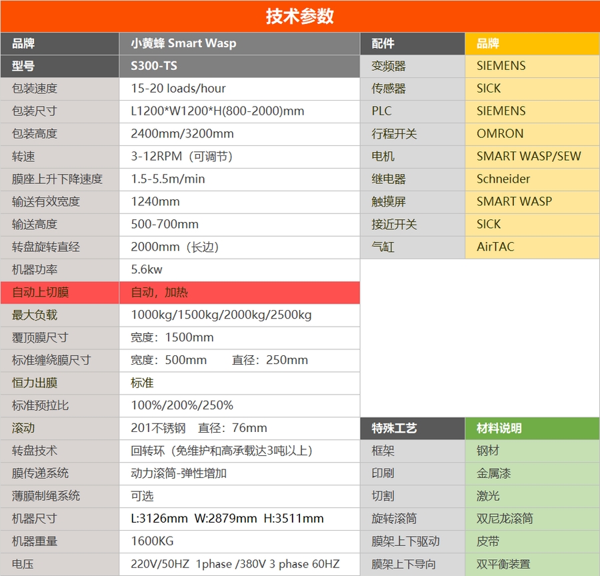Click the 激光 cutting cell
This screenshot has height=576, width=600.
click(x=532, y=496)
